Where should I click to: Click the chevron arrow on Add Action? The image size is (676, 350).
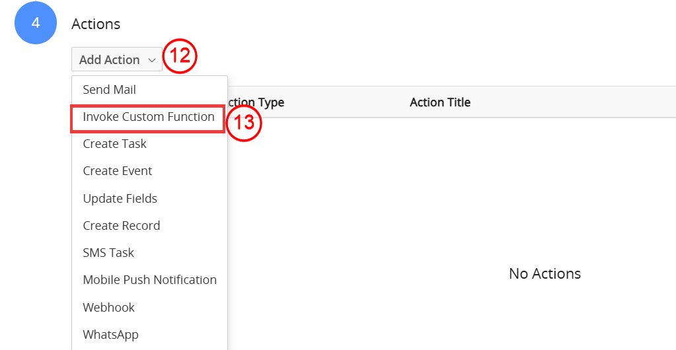(151, 60)
